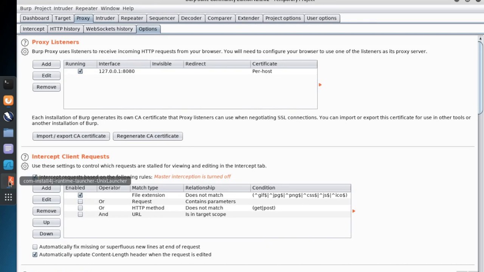Click Regenerate CA certificate

[147, 136]
